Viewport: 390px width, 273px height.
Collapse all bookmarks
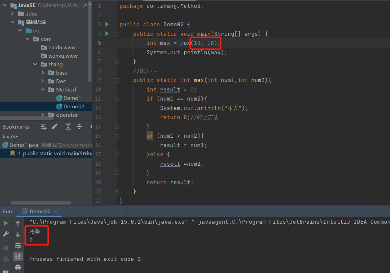tap(79, 127)
